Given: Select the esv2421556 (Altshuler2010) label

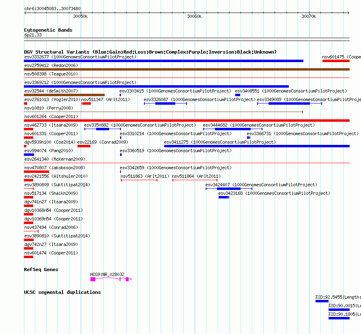Looking at the screenshot, I should (x=56, y=176).
